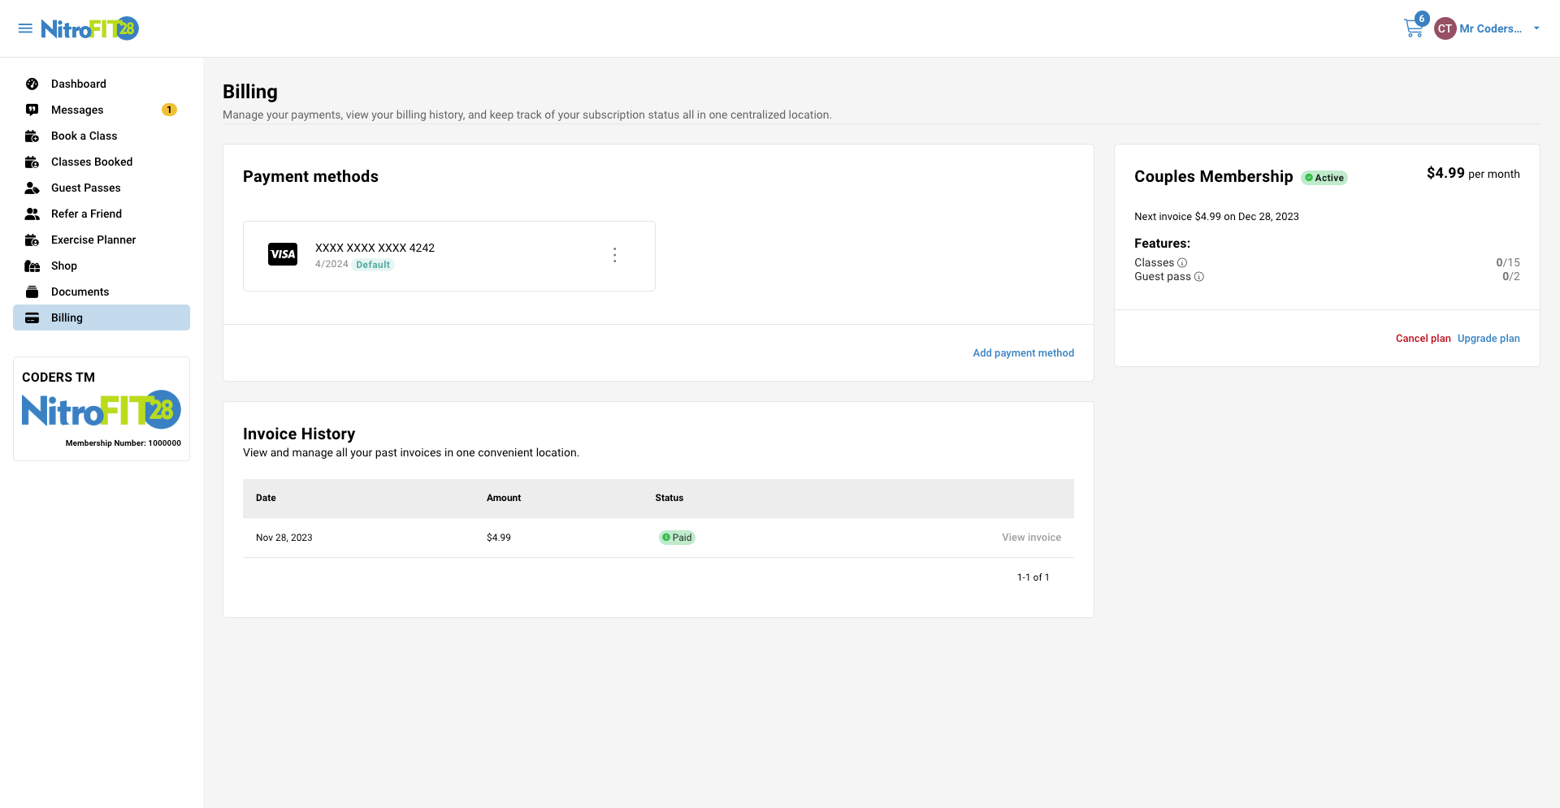The height and width of the screenshot is (808, 1560).
Task: Click the Messages chat icon
Action: (x=32, y=110)
